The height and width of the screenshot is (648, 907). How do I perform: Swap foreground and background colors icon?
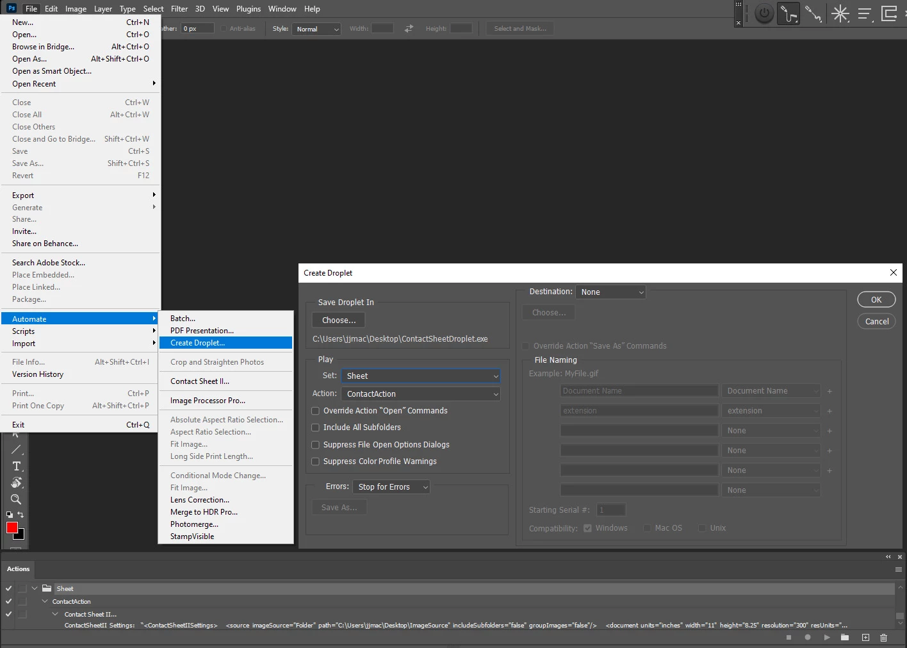[x=20, y=515]
